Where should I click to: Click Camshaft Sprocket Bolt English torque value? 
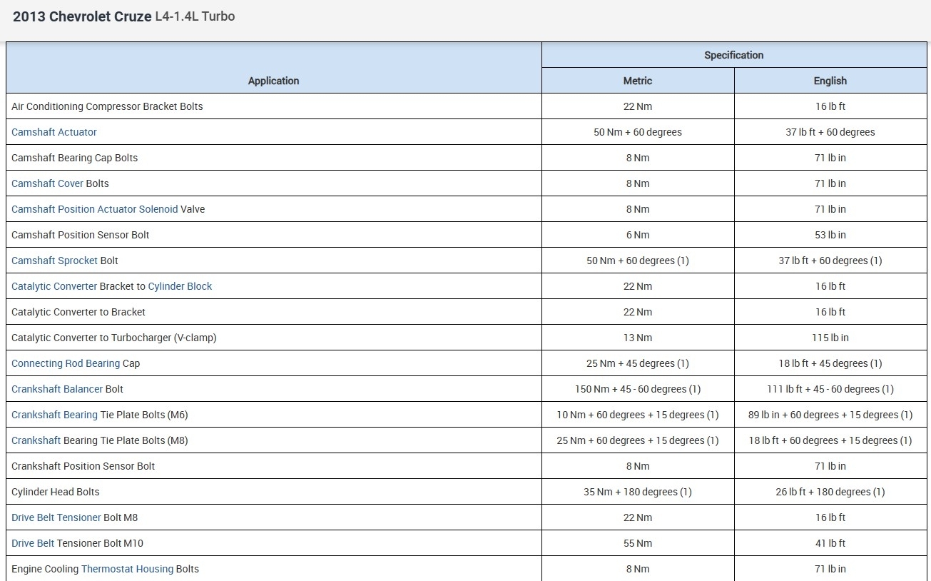(830, 261)
